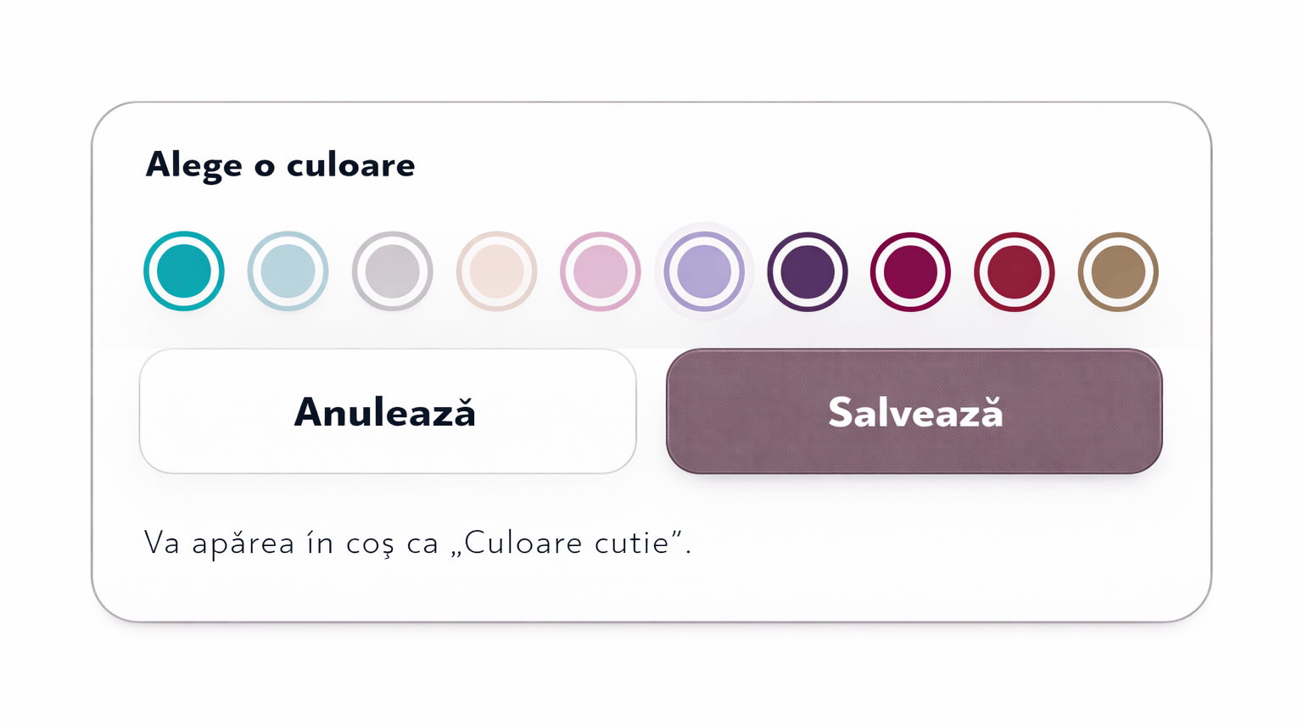Click the "Va apărea în coș" note

[288, 543]
